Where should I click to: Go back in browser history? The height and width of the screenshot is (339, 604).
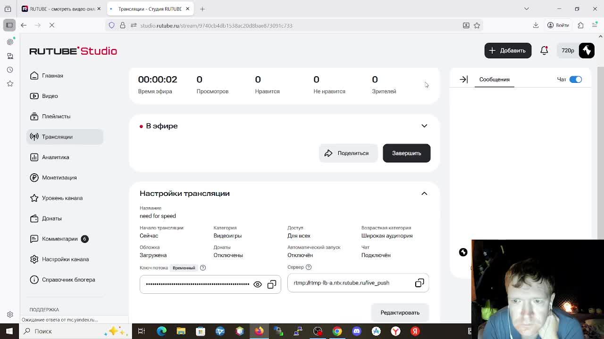(x=24, y=25)
